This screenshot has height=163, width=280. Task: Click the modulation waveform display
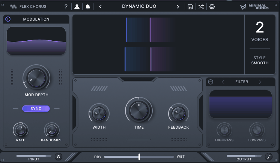[x=36, y=41]
